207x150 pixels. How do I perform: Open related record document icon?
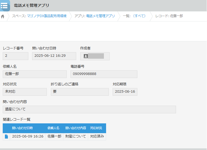coord(6,136)
